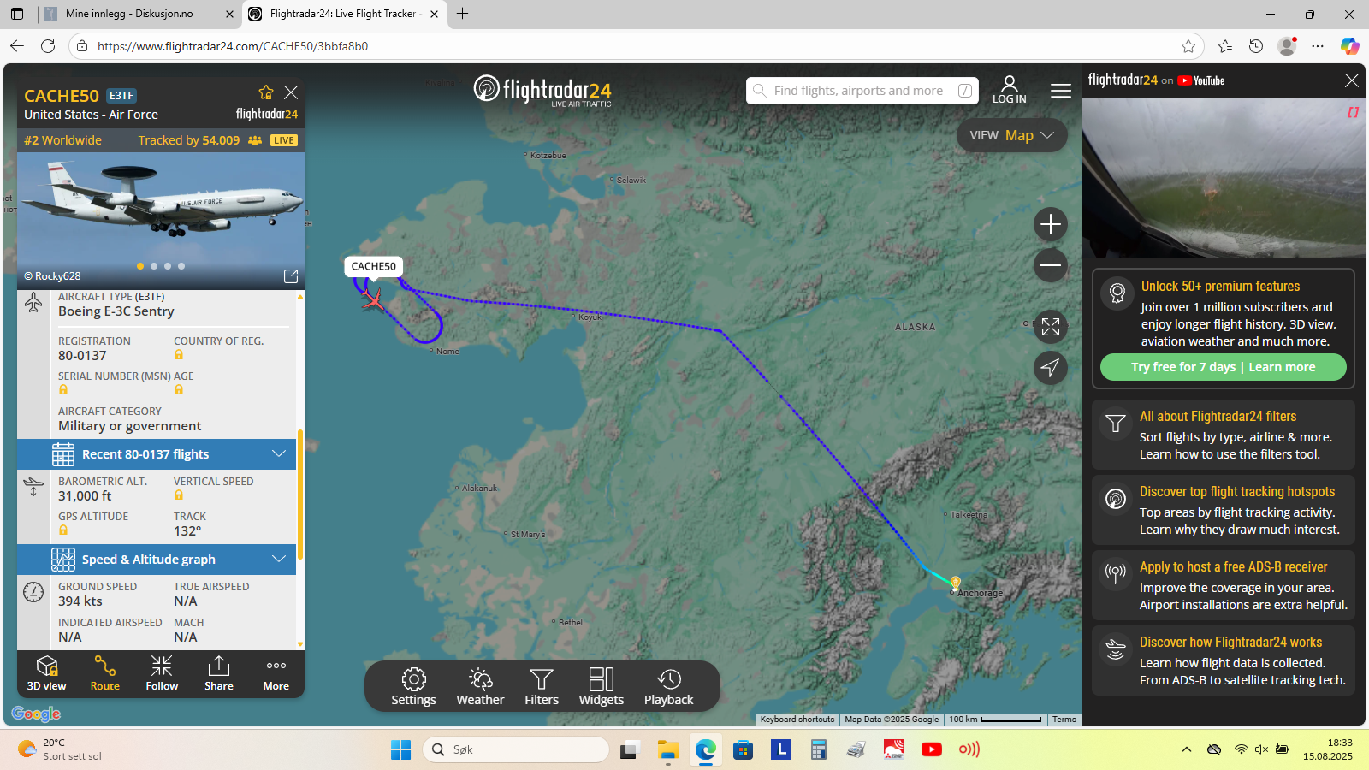
Task: Start flight Playback
Action: [x=668, y=687]
